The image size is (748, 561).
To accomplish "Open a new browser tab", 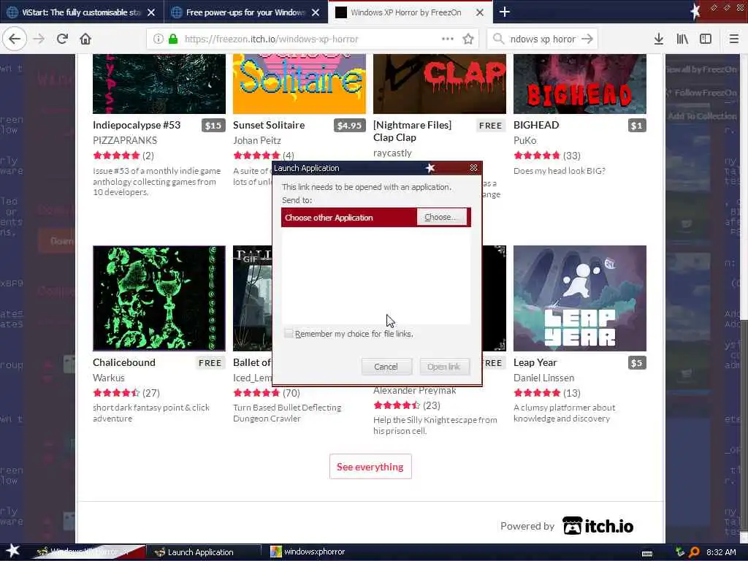I will coord(504,12).
